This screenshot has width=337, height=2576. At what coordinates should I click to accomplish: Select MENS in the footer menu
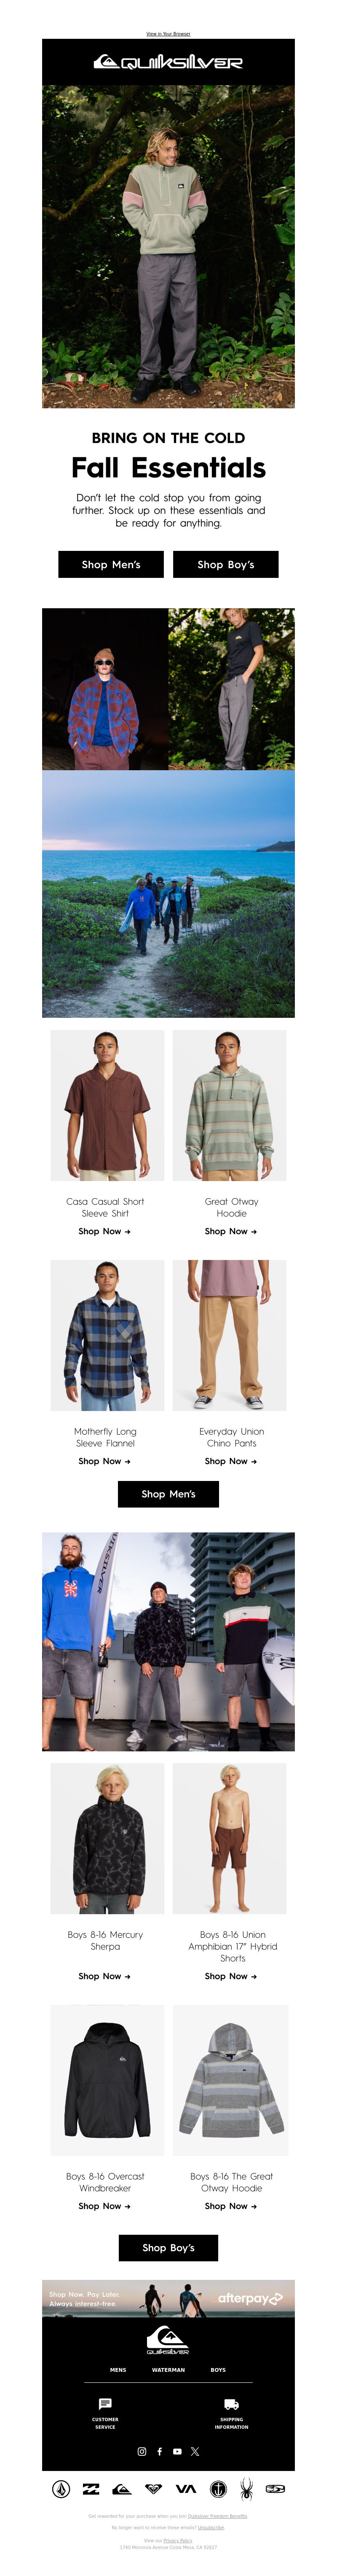pyautogui.click(x=118, y=2369)
